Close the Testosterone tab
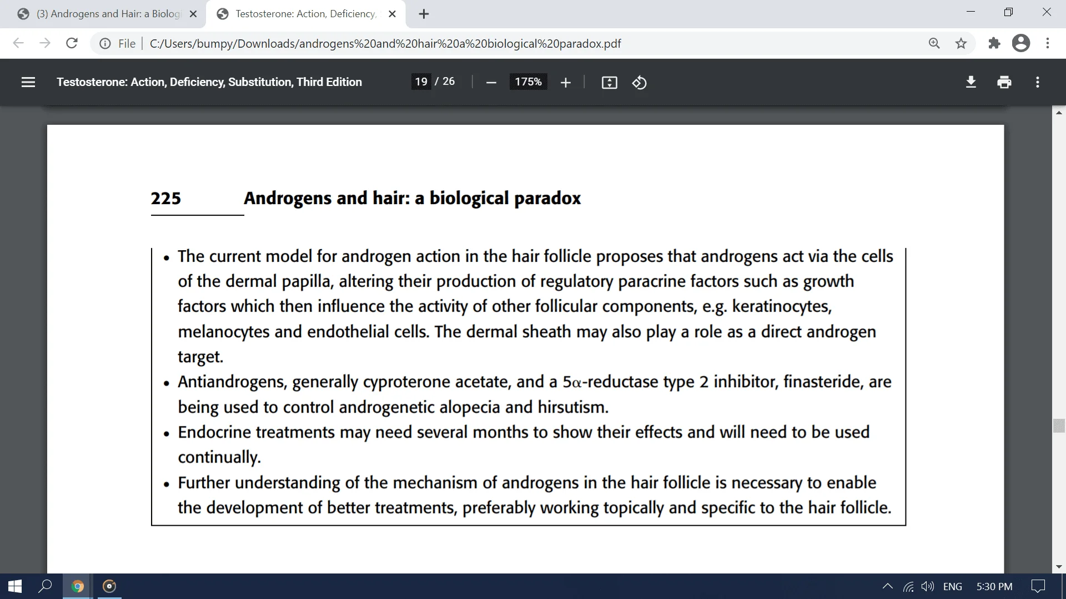Viewport: 1066px width, 599px height. [x=392, y=14]
